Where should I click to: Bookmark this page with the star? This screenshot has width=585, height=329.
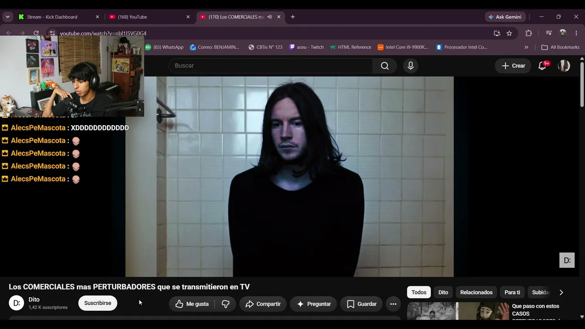509,33
